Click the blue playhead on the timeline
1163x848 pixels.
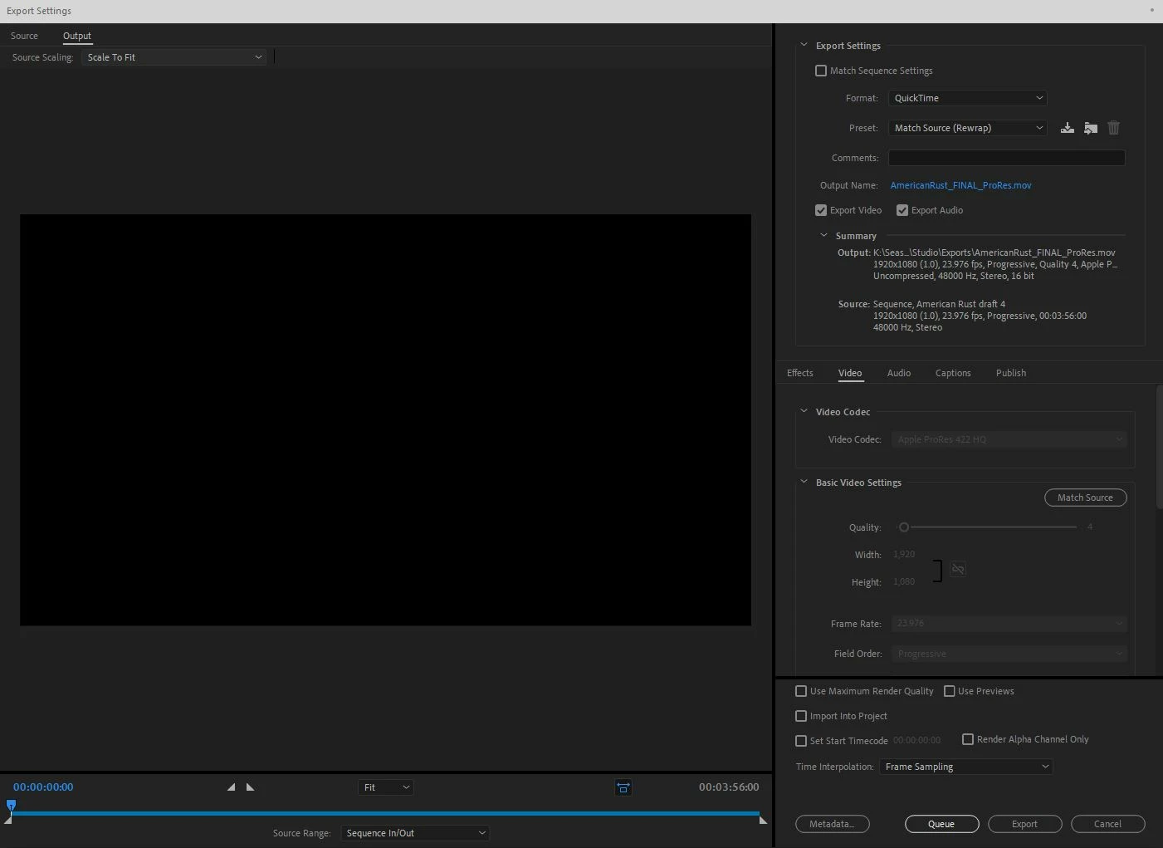pyautogui.click(x=11, y=804)
